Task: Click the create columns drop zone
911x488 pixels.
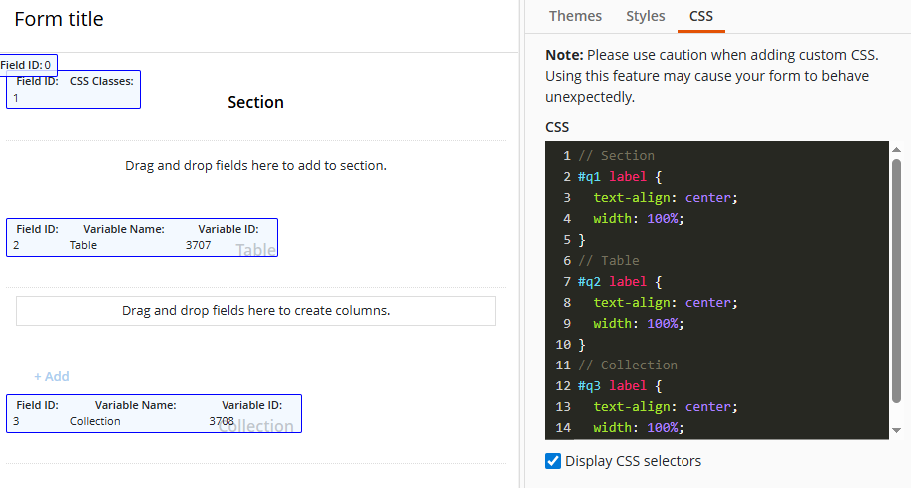Action: (x=255, y=311)
